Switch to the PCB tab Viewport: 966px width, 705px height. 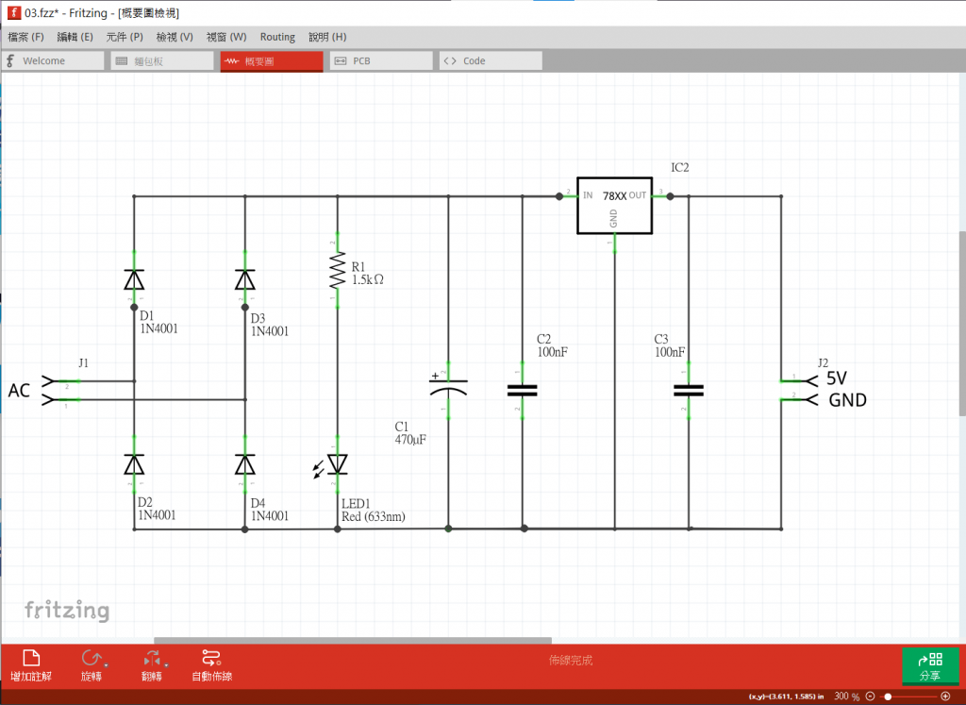tap(381, 61)
